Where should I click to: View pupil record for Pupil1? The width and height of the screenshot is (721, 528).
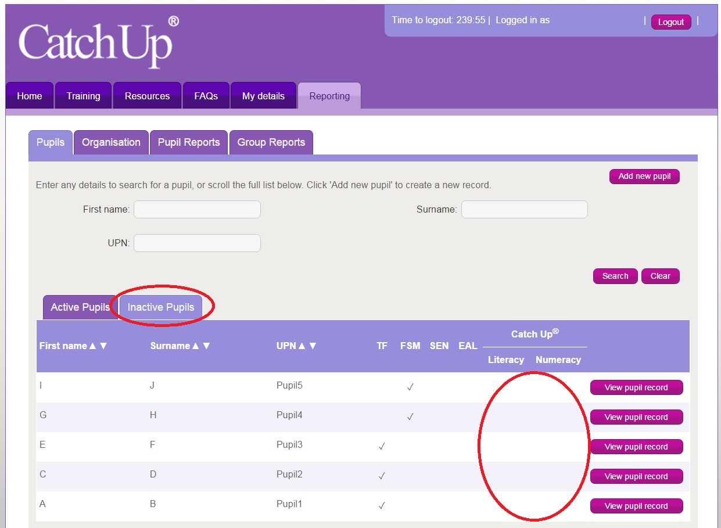[636, 506]
